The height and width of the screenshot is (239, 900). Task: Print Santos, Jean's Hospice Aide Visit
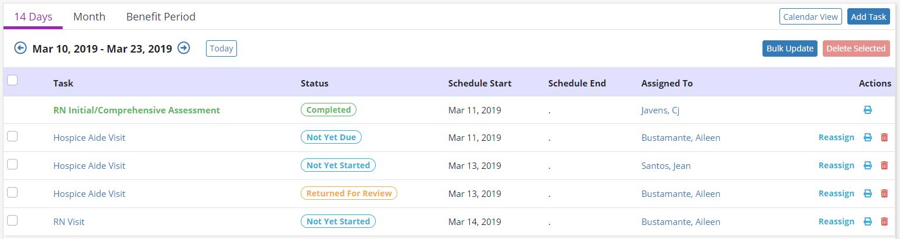(868, 165)
